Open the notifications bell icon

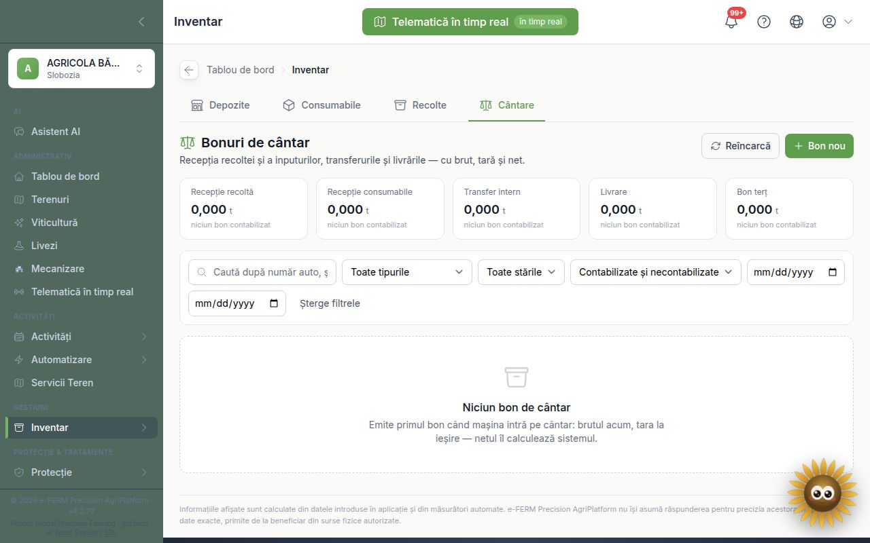click(731, 22)
